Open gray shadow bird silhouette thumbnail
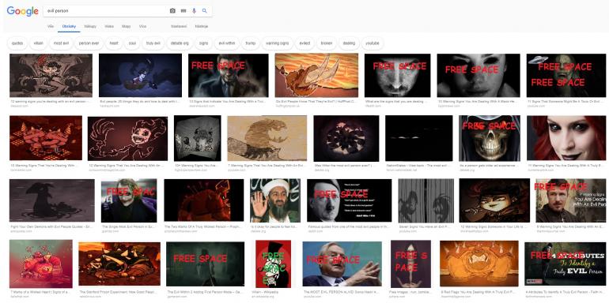This screenshot has height=303, width=609. 52,200
